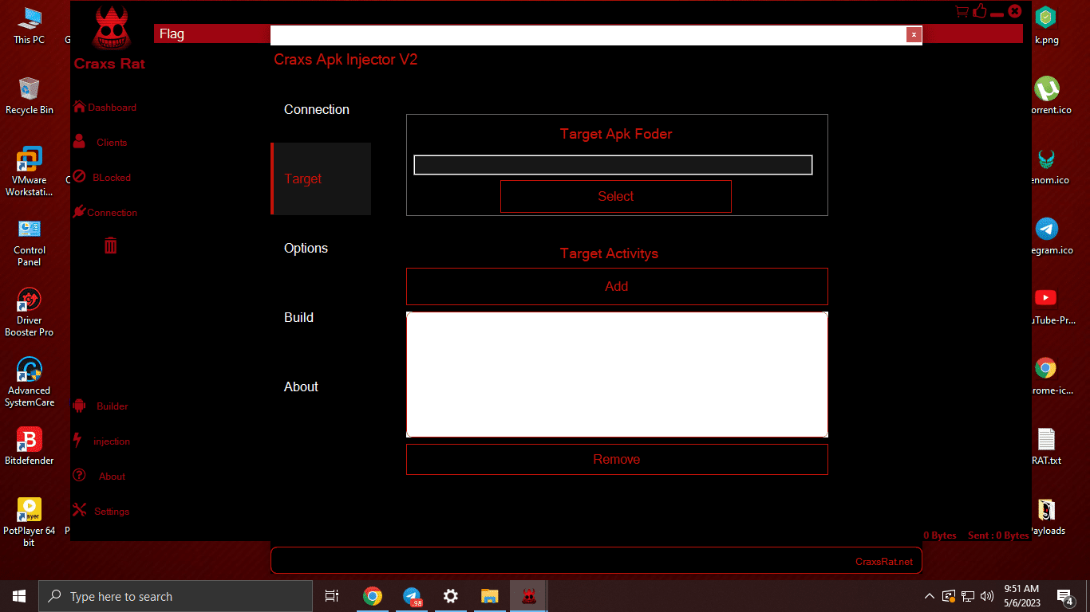Screen dimensions: 1090x612
Task: Select the RAT.txt file on desktop
Action: coord(1046,446)
